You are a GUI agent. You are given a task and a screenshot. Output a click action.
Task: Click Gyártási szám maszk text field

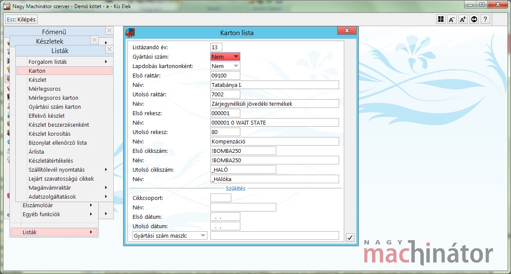click(x=275, y=235)
